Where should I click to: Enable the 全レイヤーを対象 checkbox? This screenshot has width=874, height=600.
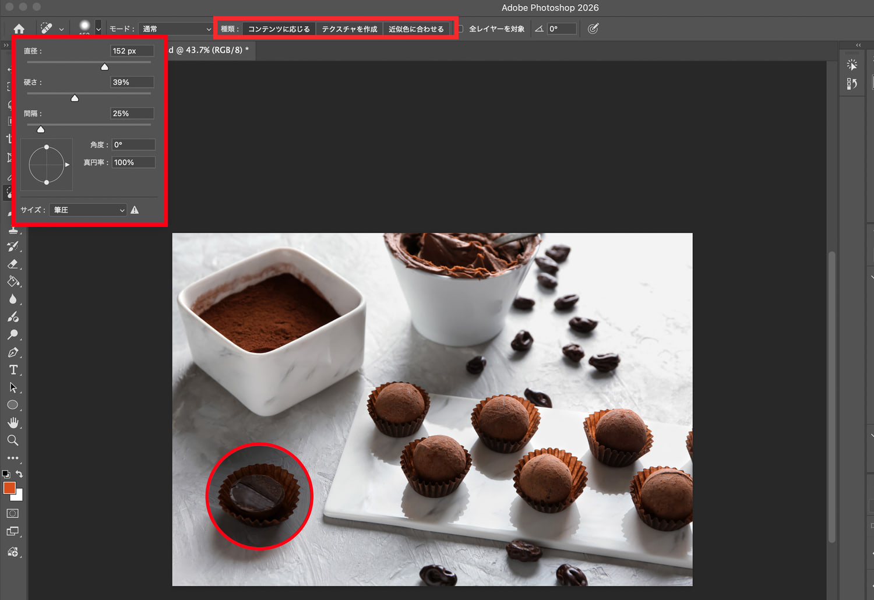(460, 29)
